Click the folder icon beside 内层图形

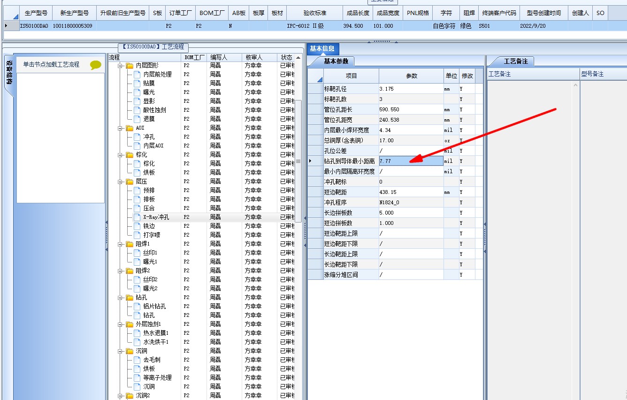click(x=130, y=66)
